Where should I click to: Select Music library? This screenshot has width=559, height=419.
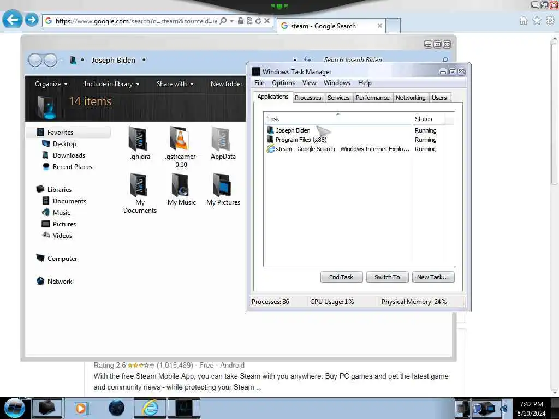(61, 212)
